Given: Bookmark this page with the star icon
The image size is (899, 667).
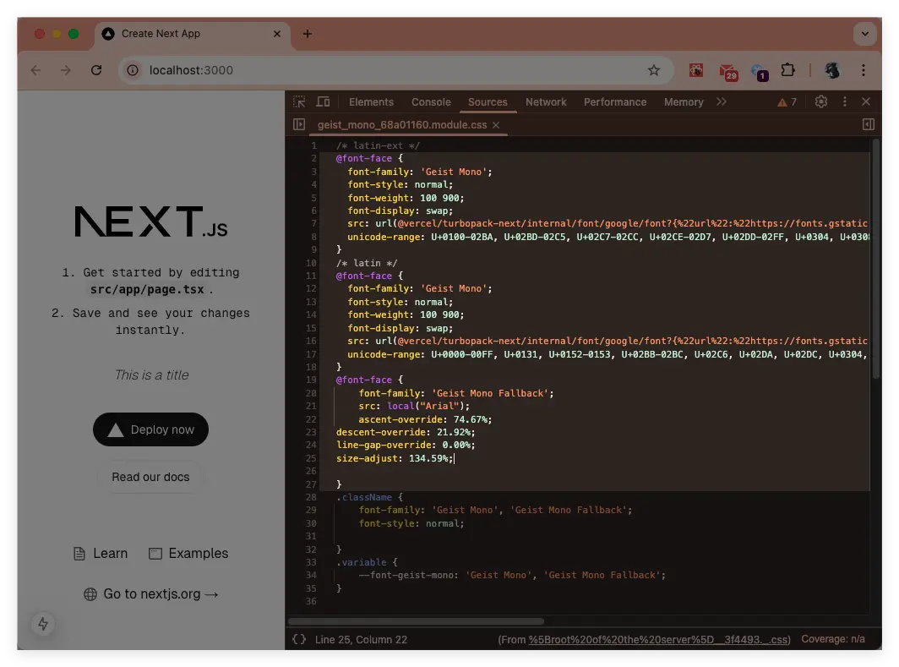Looking at the screenshot, I should (654, 70).
